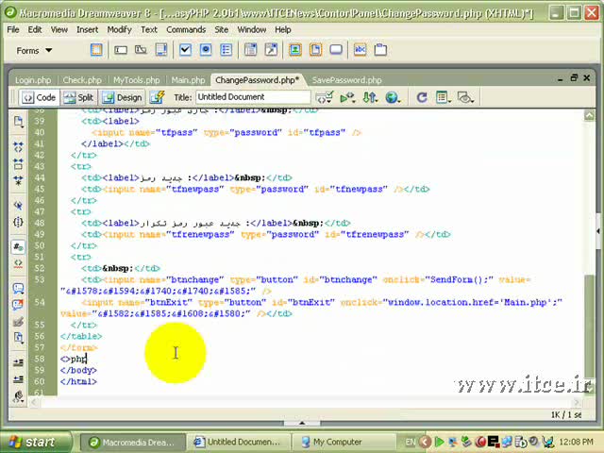Open Documents icon in coding toolbar
Image resolution: width=604 pixels, height=453 pixels.
click(18, 122)
